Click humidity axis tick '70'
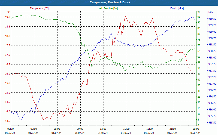This screenshot has height=136, width=218. (199, 45)
